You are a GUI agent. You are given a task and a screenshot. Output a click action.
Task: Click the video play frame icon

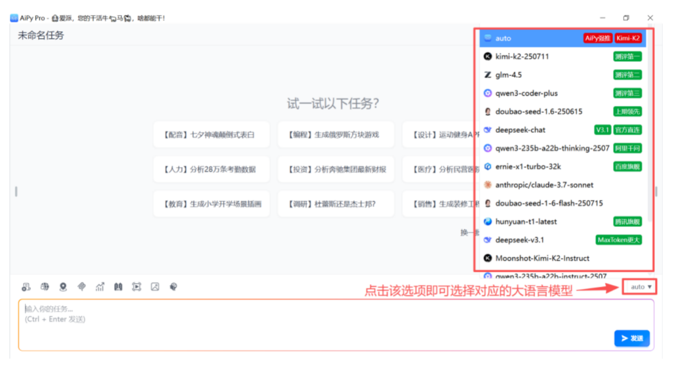click(x=137, y=287)
